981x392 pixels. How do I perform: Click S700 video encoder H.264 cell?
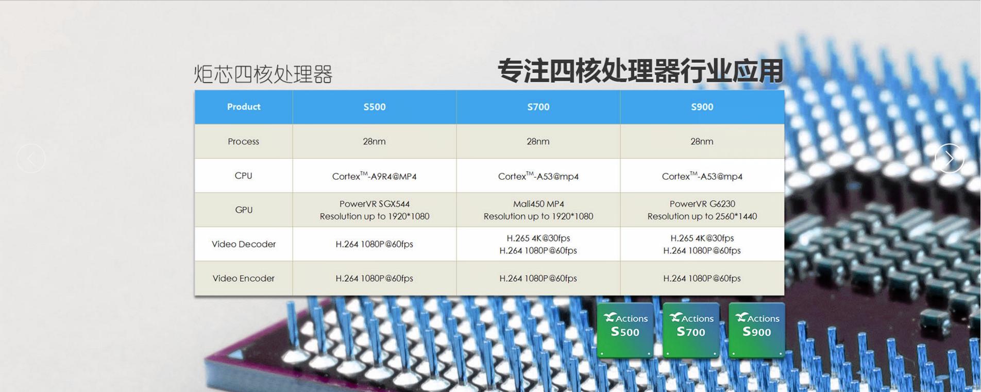coord(538,278)
